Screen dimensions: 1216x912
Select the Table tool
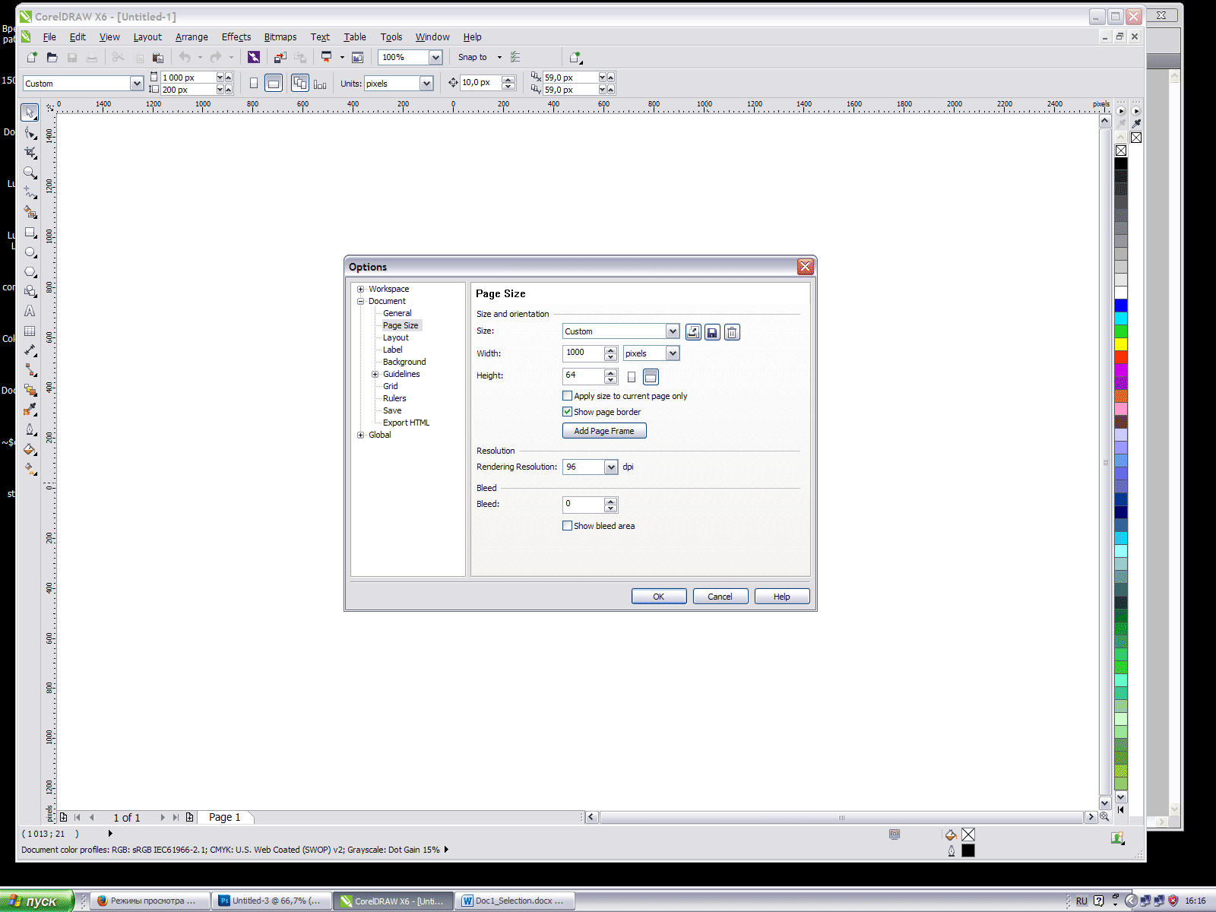(30, 331)
